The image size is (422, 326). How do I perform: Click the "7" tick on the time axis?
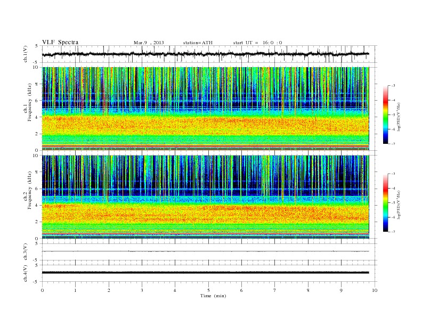(275, 290)
